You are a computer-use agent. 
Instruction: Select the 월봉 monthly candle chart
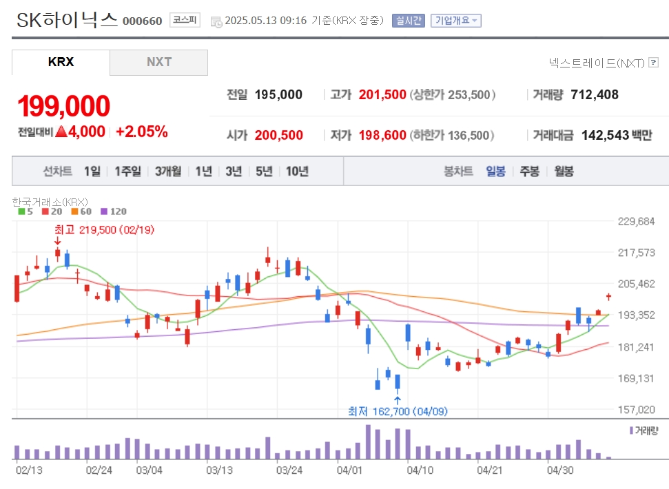[564, 171]
